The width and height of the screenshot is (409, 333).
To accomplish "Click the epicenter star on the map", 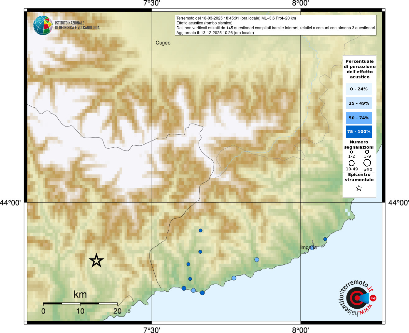I will point(96,260).
